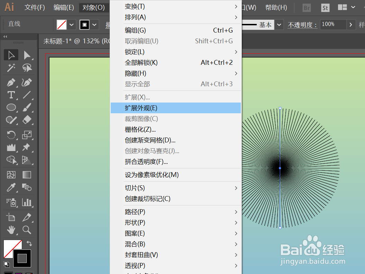Choose 扩展外观(E) from the menu
The image size is (365, 274).
tap(176, 108)
